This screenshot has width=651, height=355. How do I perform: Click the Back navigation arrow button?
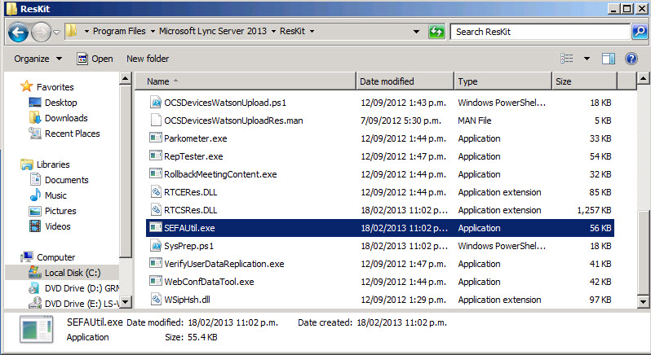point(18,33)
